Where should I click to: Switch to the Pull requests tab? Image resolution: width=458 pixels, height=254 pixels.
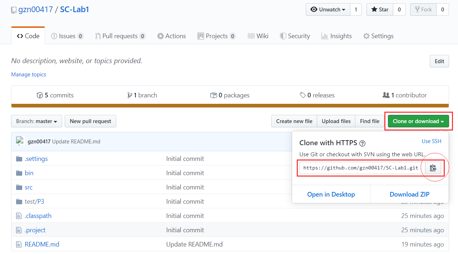point(120,36)
